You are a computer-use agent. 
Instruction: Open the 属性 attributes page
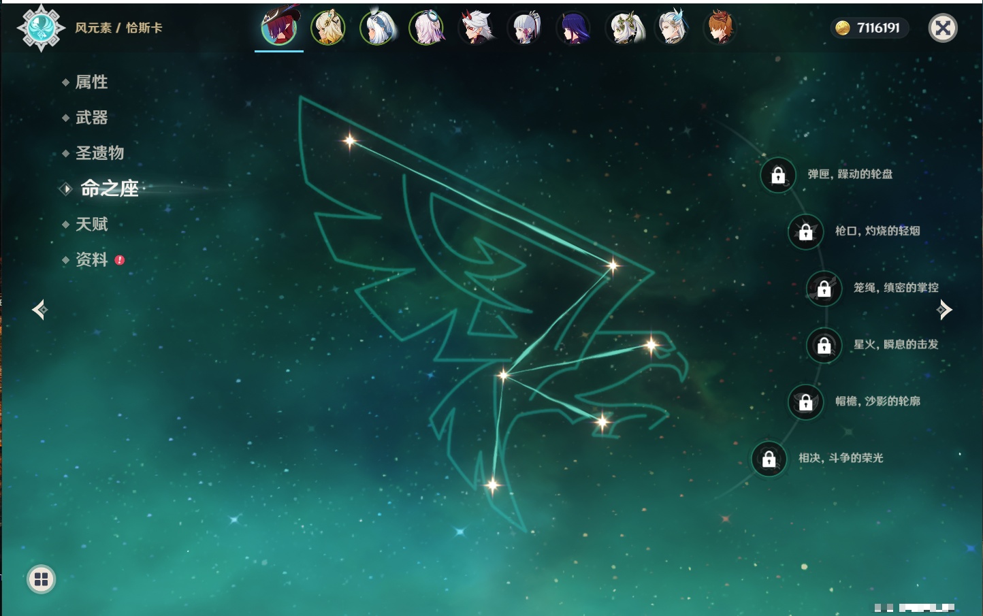tap(91, 82)
